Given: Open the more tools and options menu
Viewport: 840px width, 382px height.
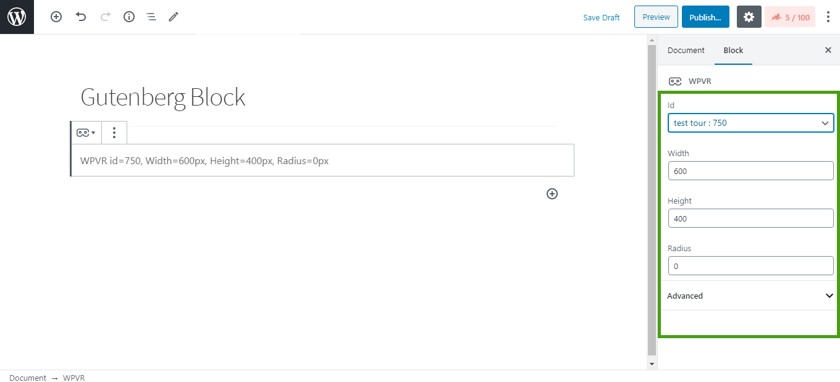Looking at the screenshot, I should point(828,17).
